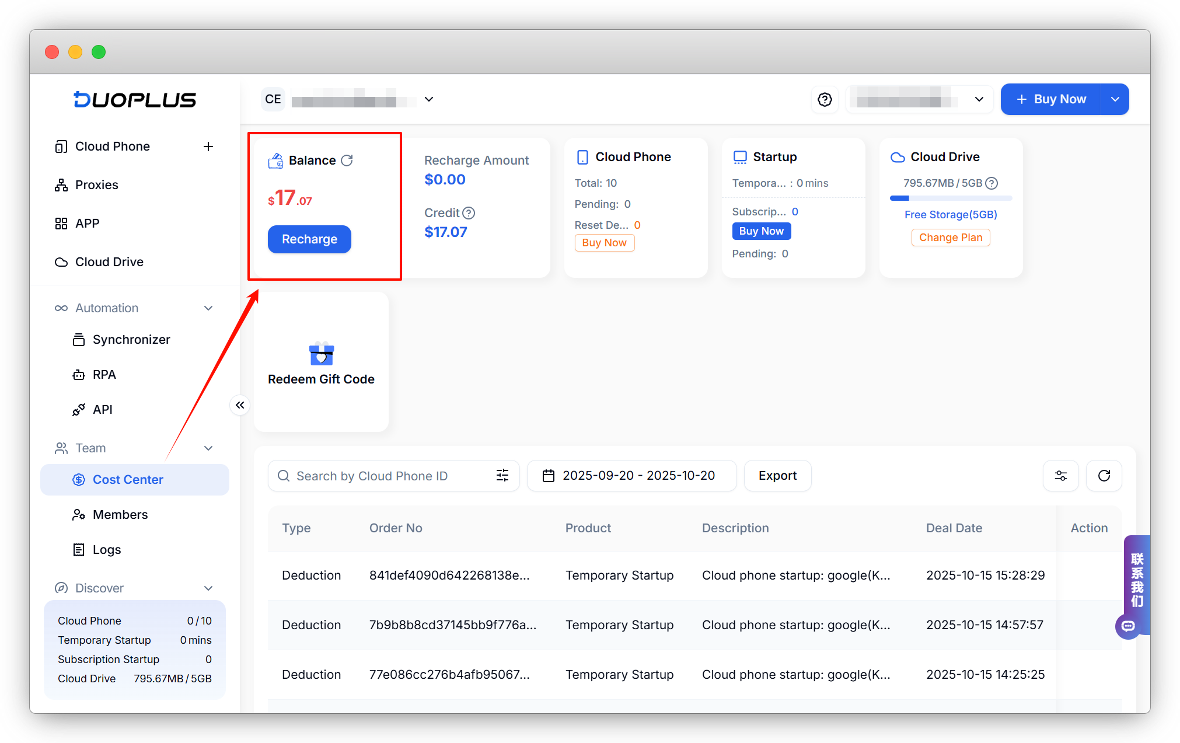Image resolution: width=1180 pixels, height=743 pixels.
Task: Go to Proxies in sidebar
Action: pos(96,185)
